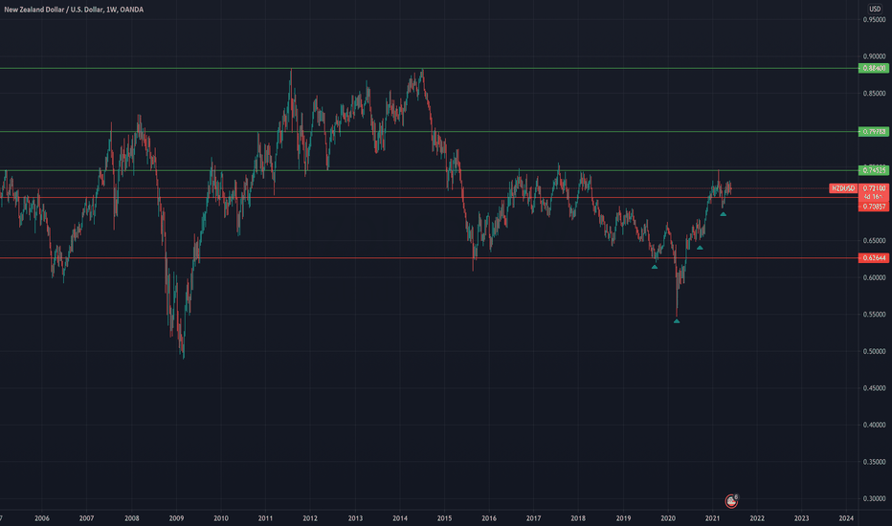Click the 0.30000 price axis label
Screen dimensions: 892x526
point(875,498)
